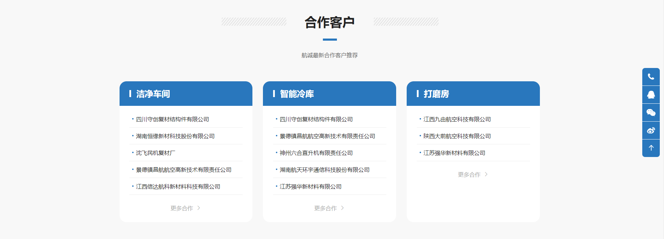The image size is (664, 239).
Task: Open 更多合作 under 打磨房
Action: pyautogui.click(x=473, y=175)
